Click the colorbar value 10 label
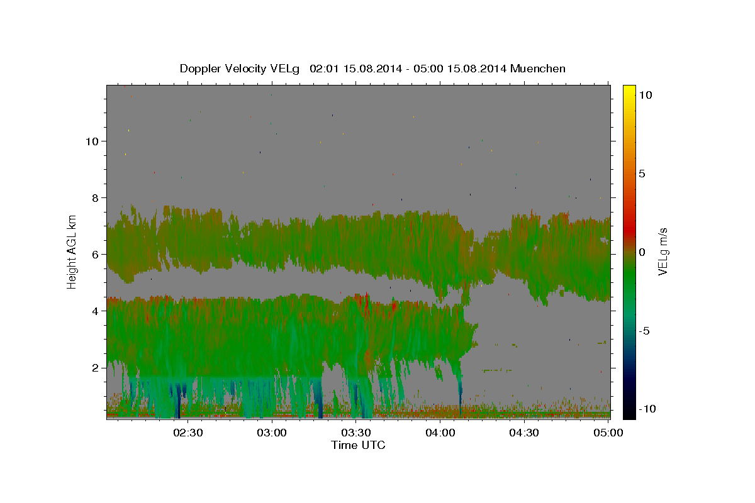This screenshot has width=755, height=503. point(646,95)
